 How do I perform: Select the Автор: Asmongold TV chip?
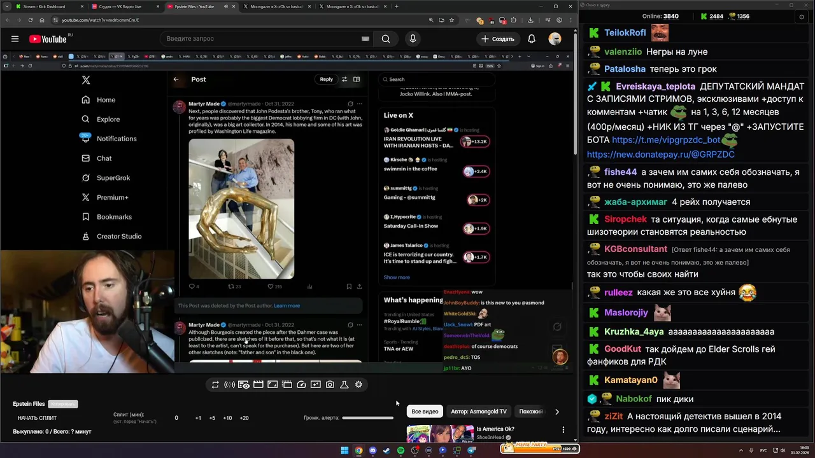tap(479, 412)
